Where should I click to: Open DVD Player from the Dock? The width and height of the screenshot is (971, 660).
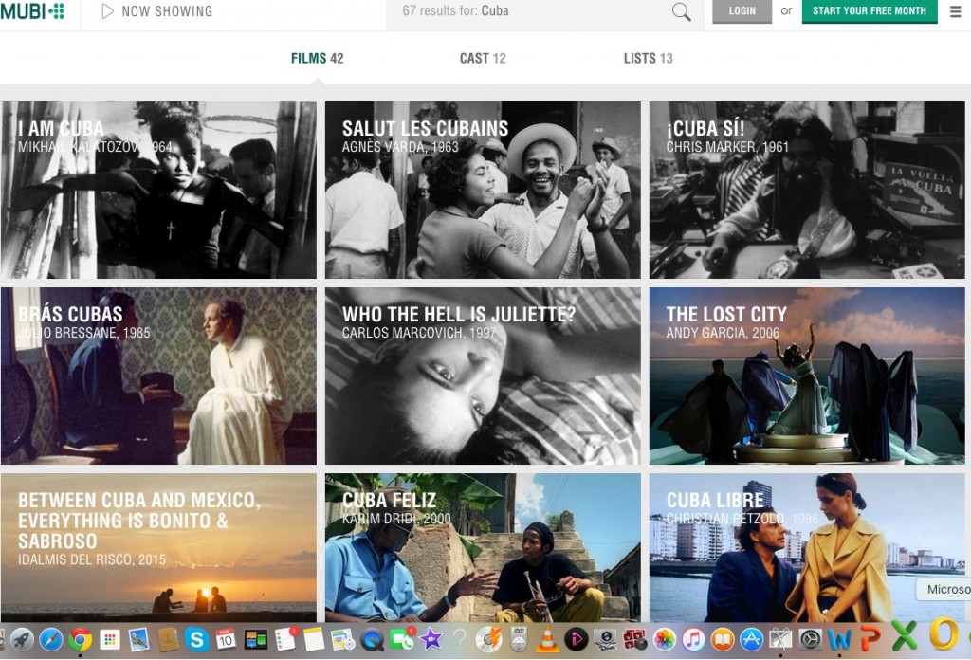(519, 639)
